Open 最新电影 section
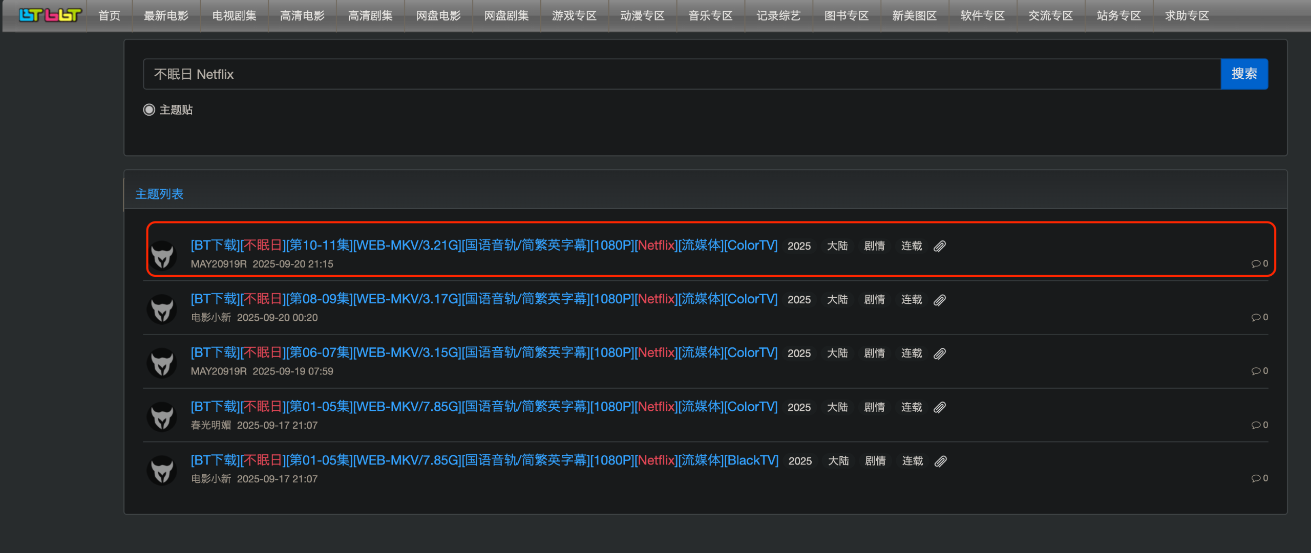Viewport: 1311px width, 553px height. (166, 16)
